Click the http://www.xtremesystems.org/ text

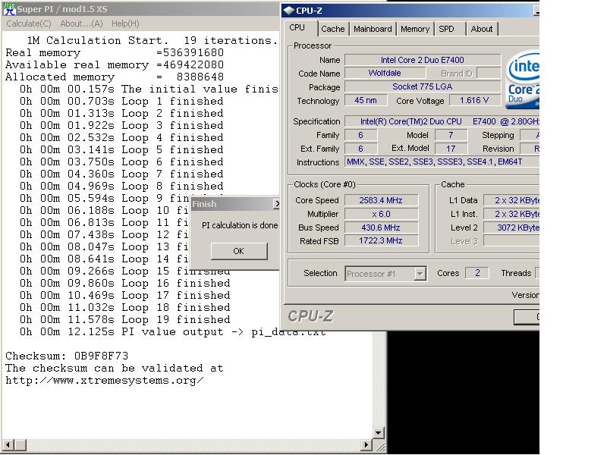[x=104, y=381]
